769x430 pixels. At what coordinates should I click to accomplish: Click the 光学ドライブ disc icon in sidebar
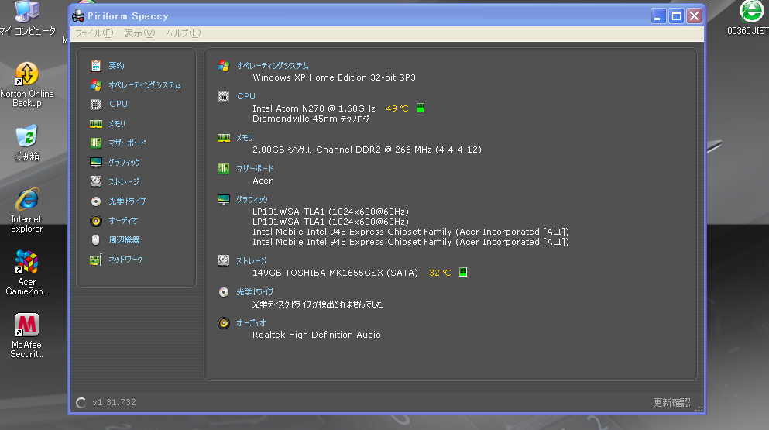(95, 201)
